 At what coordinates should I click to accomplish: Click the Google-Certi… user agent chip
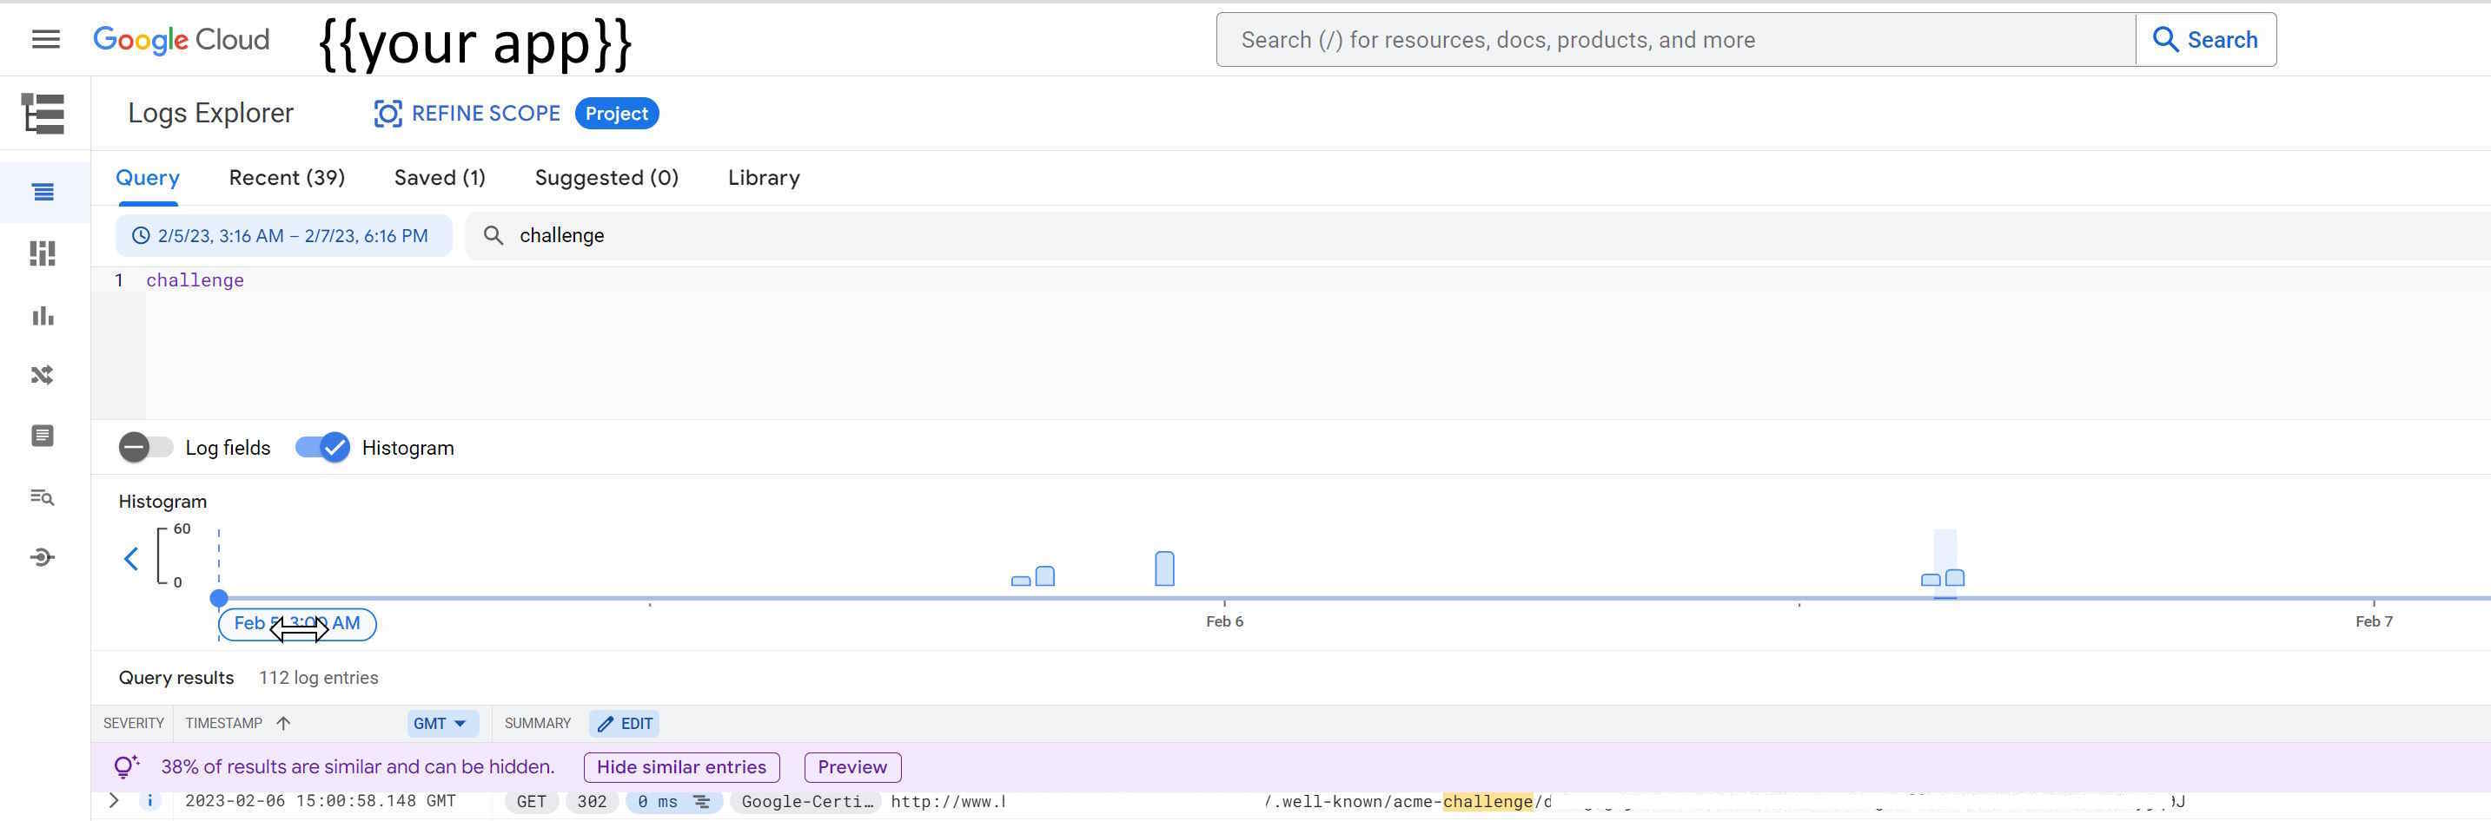[x=807, y=802]
